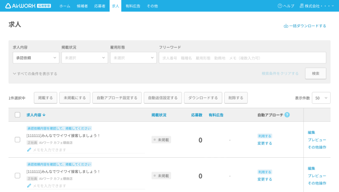Viewport: 339px width, 192px height.
Task: Click the フリーワード search field
Action: coord(242,57)
